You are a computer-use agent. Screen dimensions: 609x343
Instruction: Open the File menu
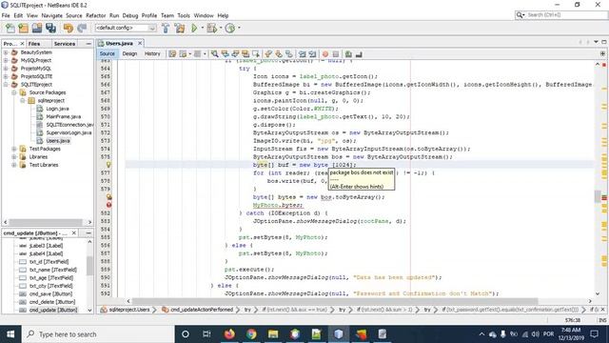tap(6, 15)
